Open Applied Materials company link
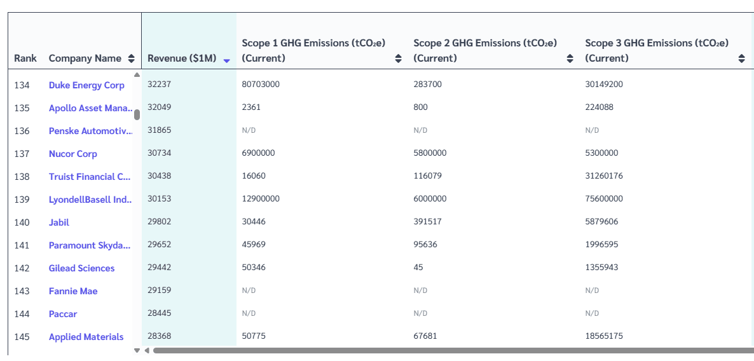Viewport: 754px width, 361px height. pos(86,337)
